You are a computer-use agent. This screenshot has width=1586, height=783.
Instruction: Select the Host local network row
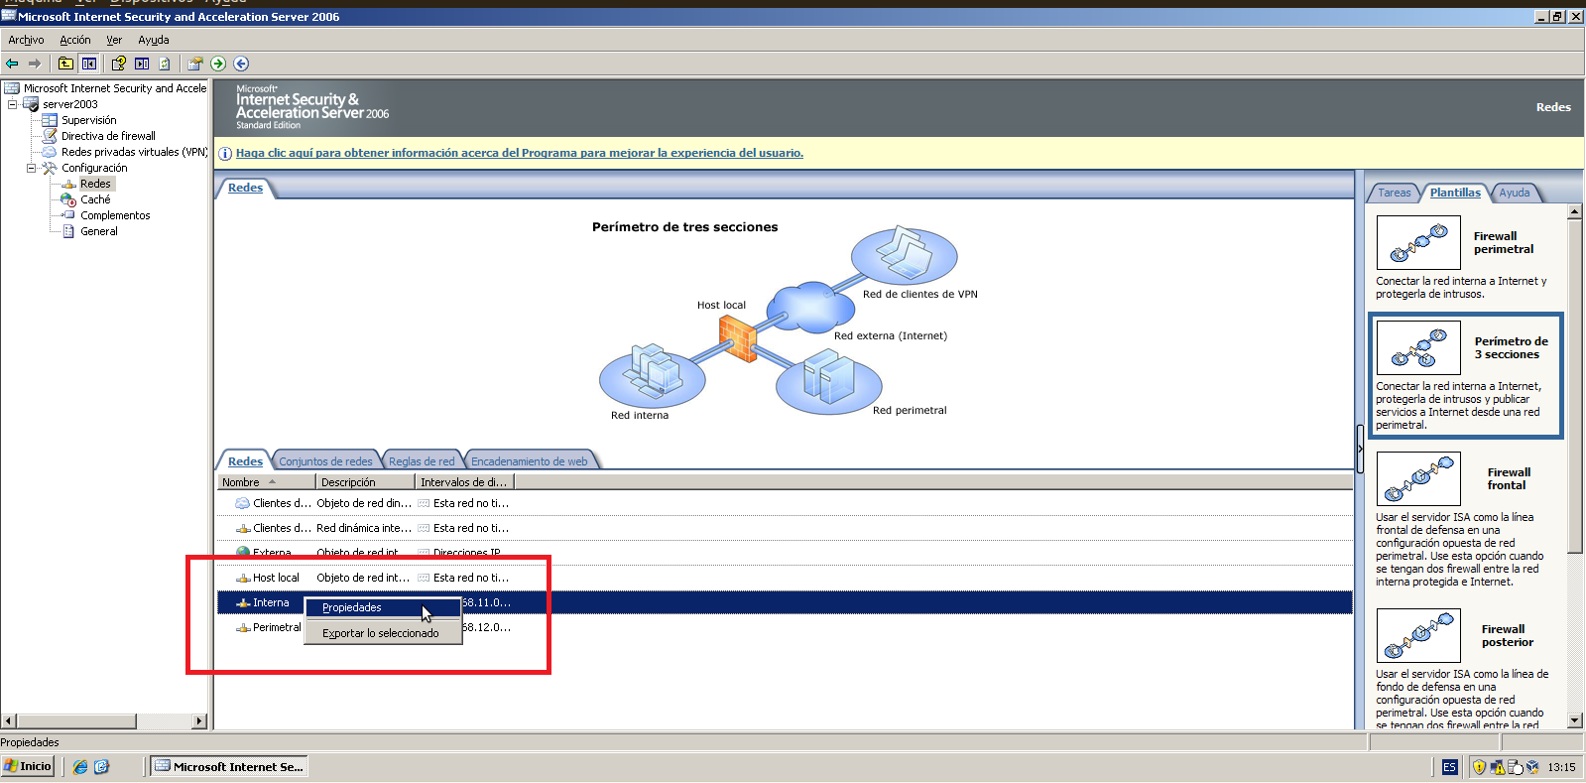[x=785, y=578]
